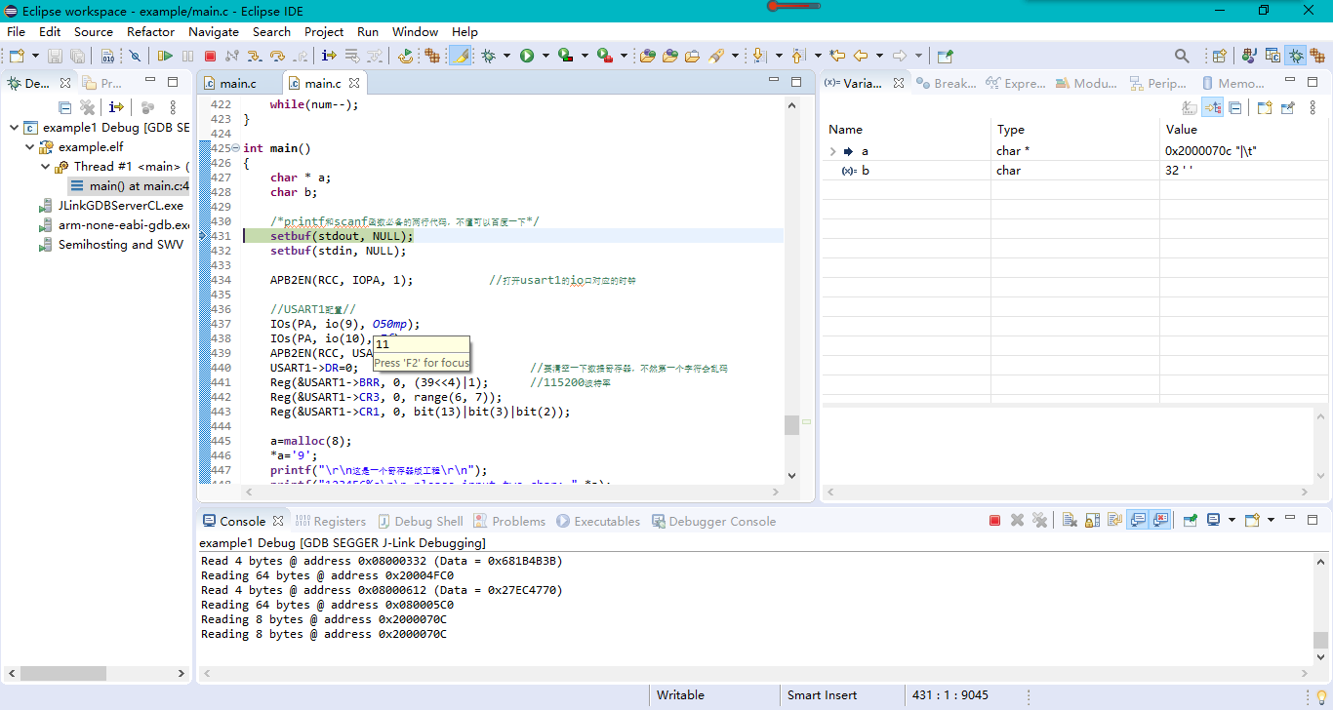Open the Refactor menu
Image resolution: width=1333 pixels, height=710 pixels.
coord(151,31)
